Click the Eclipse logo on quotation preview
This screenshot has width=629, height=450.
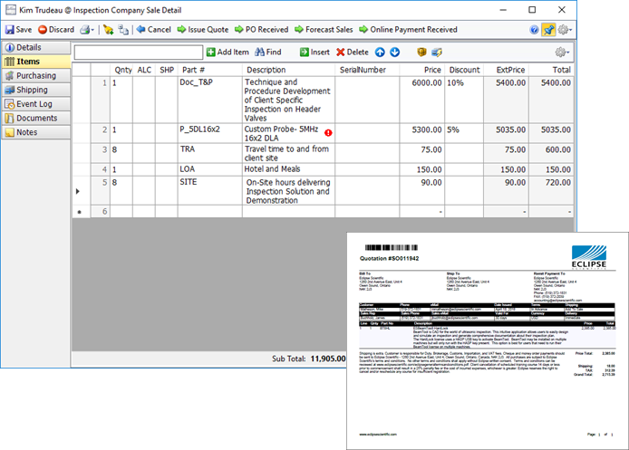click(x=589, y=258)
